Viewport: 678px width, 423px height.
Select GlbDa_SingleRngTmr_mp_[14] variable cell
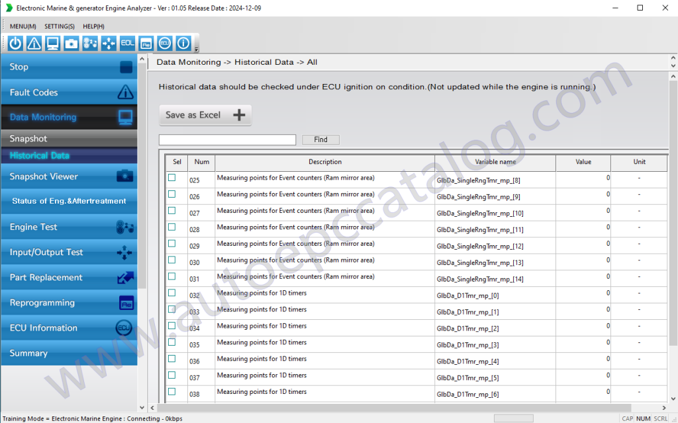(x=495, y=279)
